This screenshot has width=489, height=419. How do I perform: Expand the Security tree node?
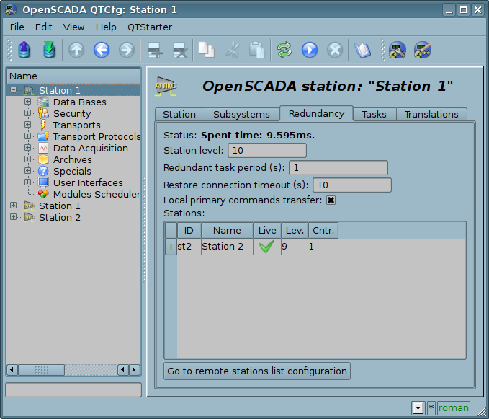click(28, 113)
